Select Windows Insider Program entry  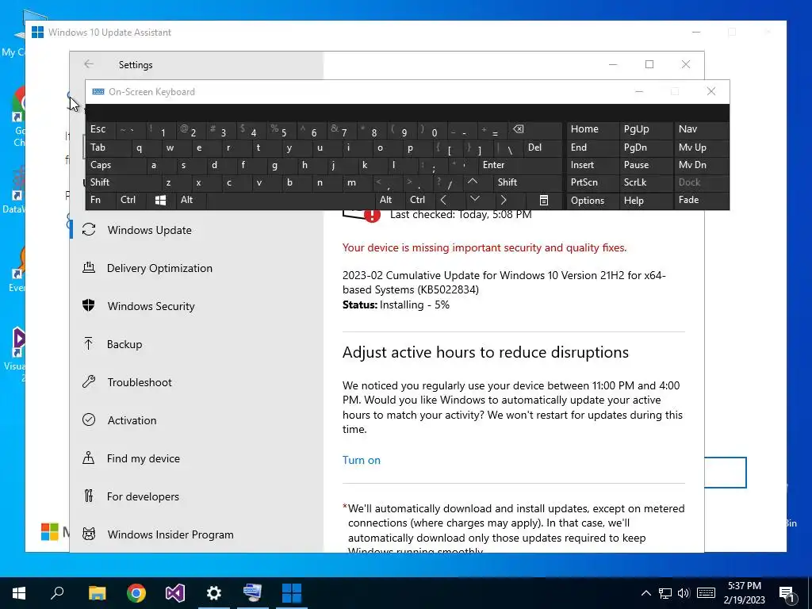pos(197,534)
